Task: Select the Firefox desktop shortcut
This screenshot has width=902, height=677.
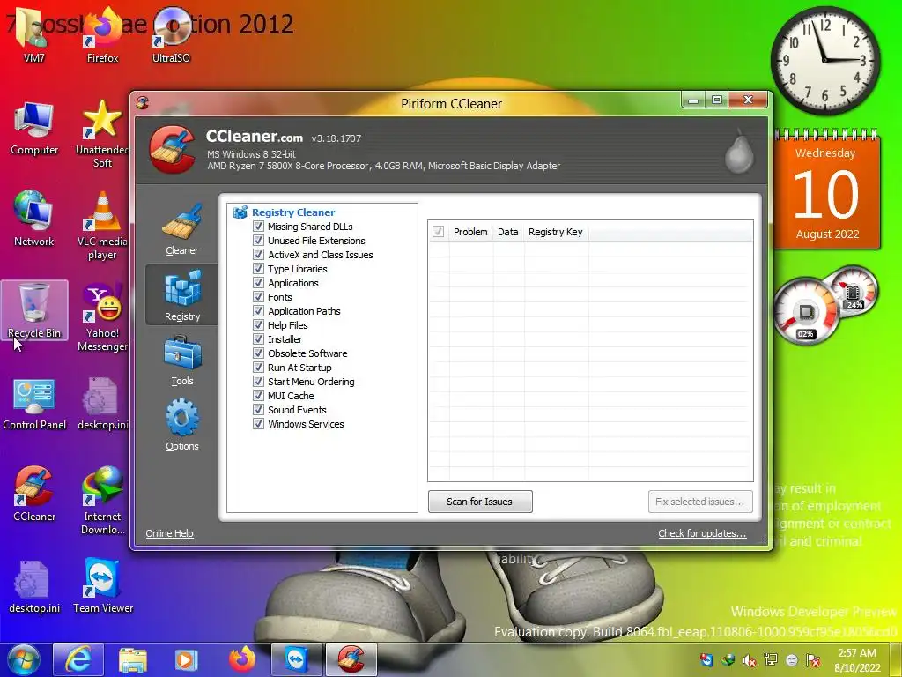Action: click(x=102, y=35)
